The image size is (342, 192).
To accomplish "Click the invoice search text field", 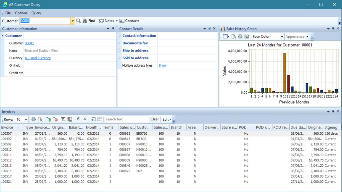I will pyautogui.click(x=127, y=119).
